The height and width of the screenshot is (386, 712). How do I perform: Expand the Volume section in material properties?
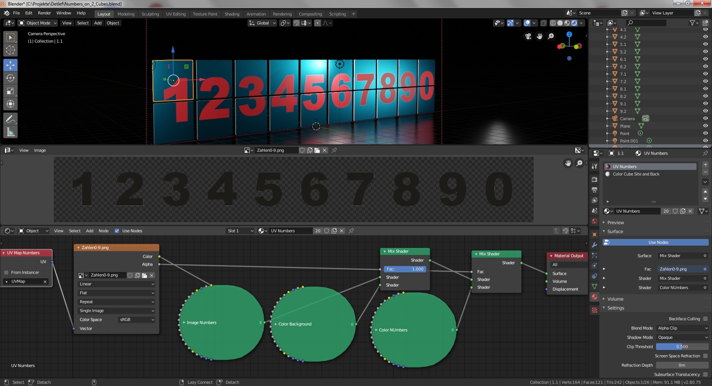616,298
